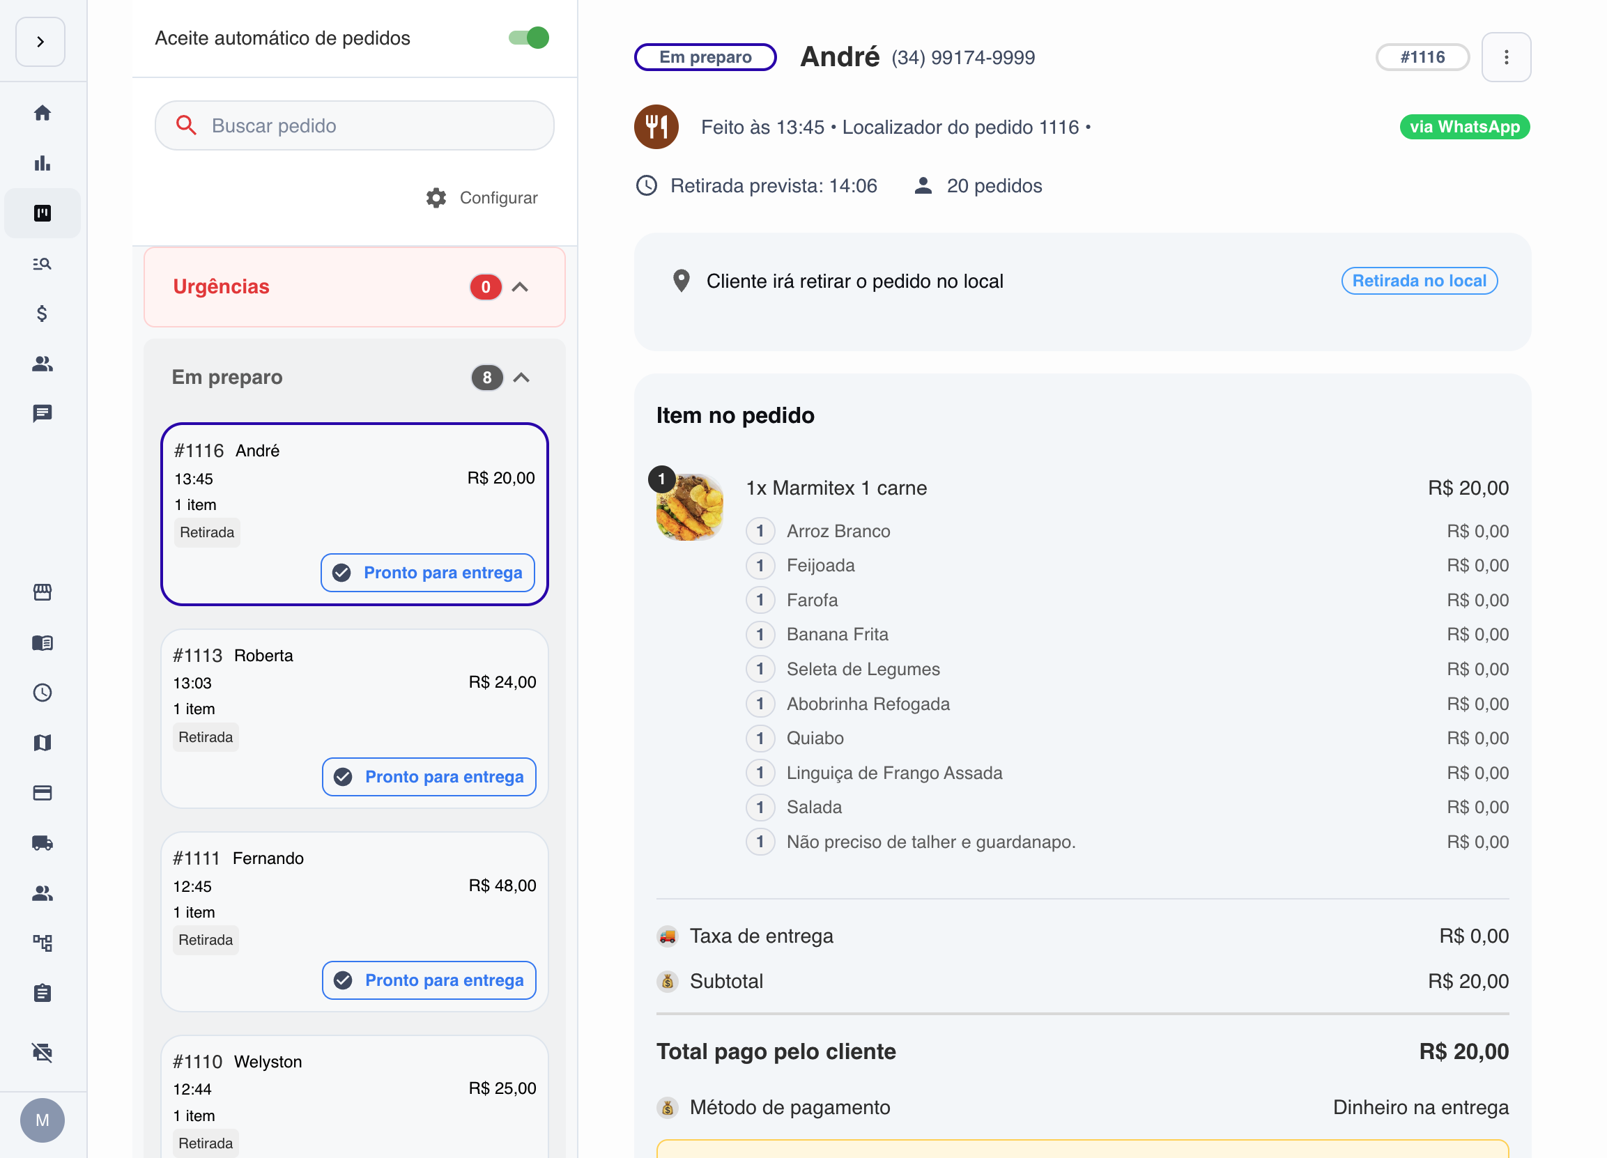1607x1158 pixels.
Task: Open the menu catalog icon
Action: coord(42,642)
